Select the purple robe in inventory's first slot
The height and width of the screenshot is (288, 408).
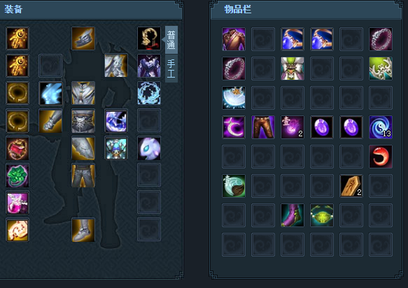234,39
